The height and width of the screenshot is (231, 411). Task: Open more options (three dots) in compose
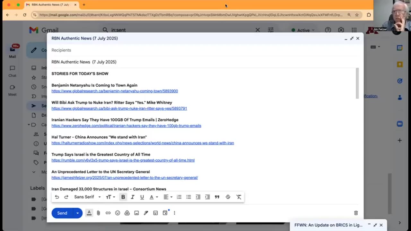174,213
